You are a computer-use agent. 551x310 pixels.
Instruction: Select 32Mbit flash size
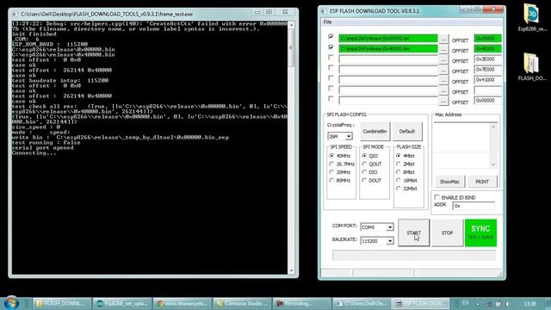pyautogui.click(x=398, y=189)
